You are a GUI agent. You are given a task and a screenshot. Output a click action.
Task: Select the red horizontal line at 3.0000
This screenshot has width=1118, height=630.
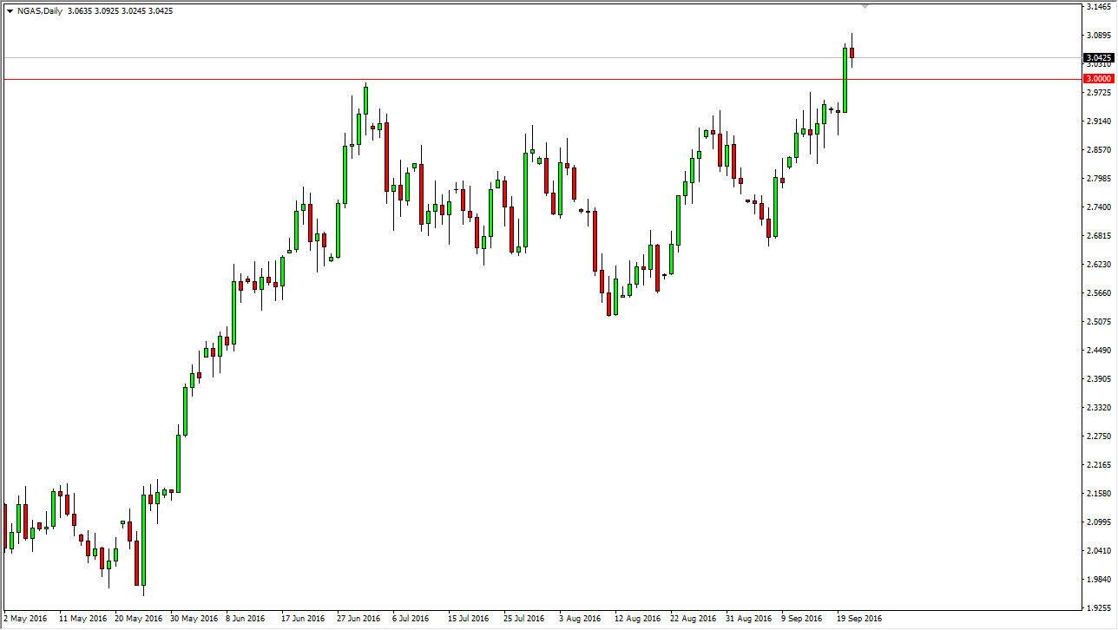[x=541, y=79]
